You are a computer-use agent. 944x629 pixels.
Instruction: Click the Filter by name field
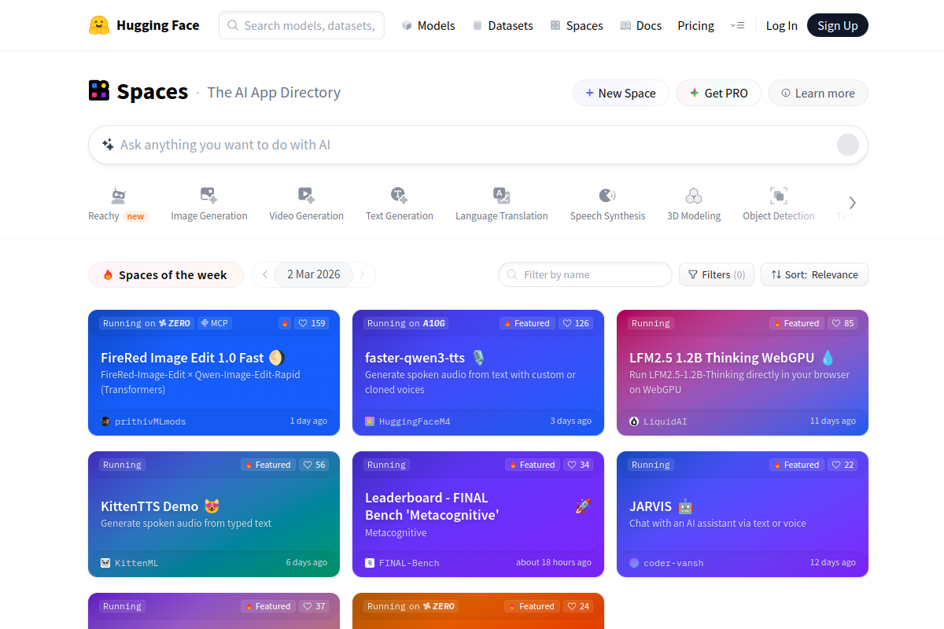point(584,274)
